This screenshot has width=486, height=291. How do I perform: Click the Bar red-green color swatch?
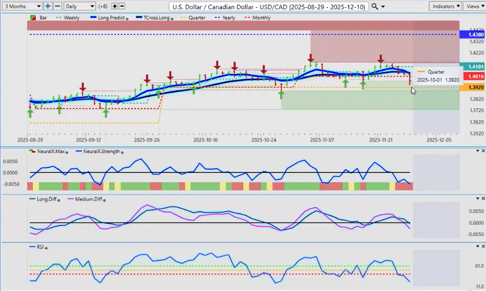[33, 18]
